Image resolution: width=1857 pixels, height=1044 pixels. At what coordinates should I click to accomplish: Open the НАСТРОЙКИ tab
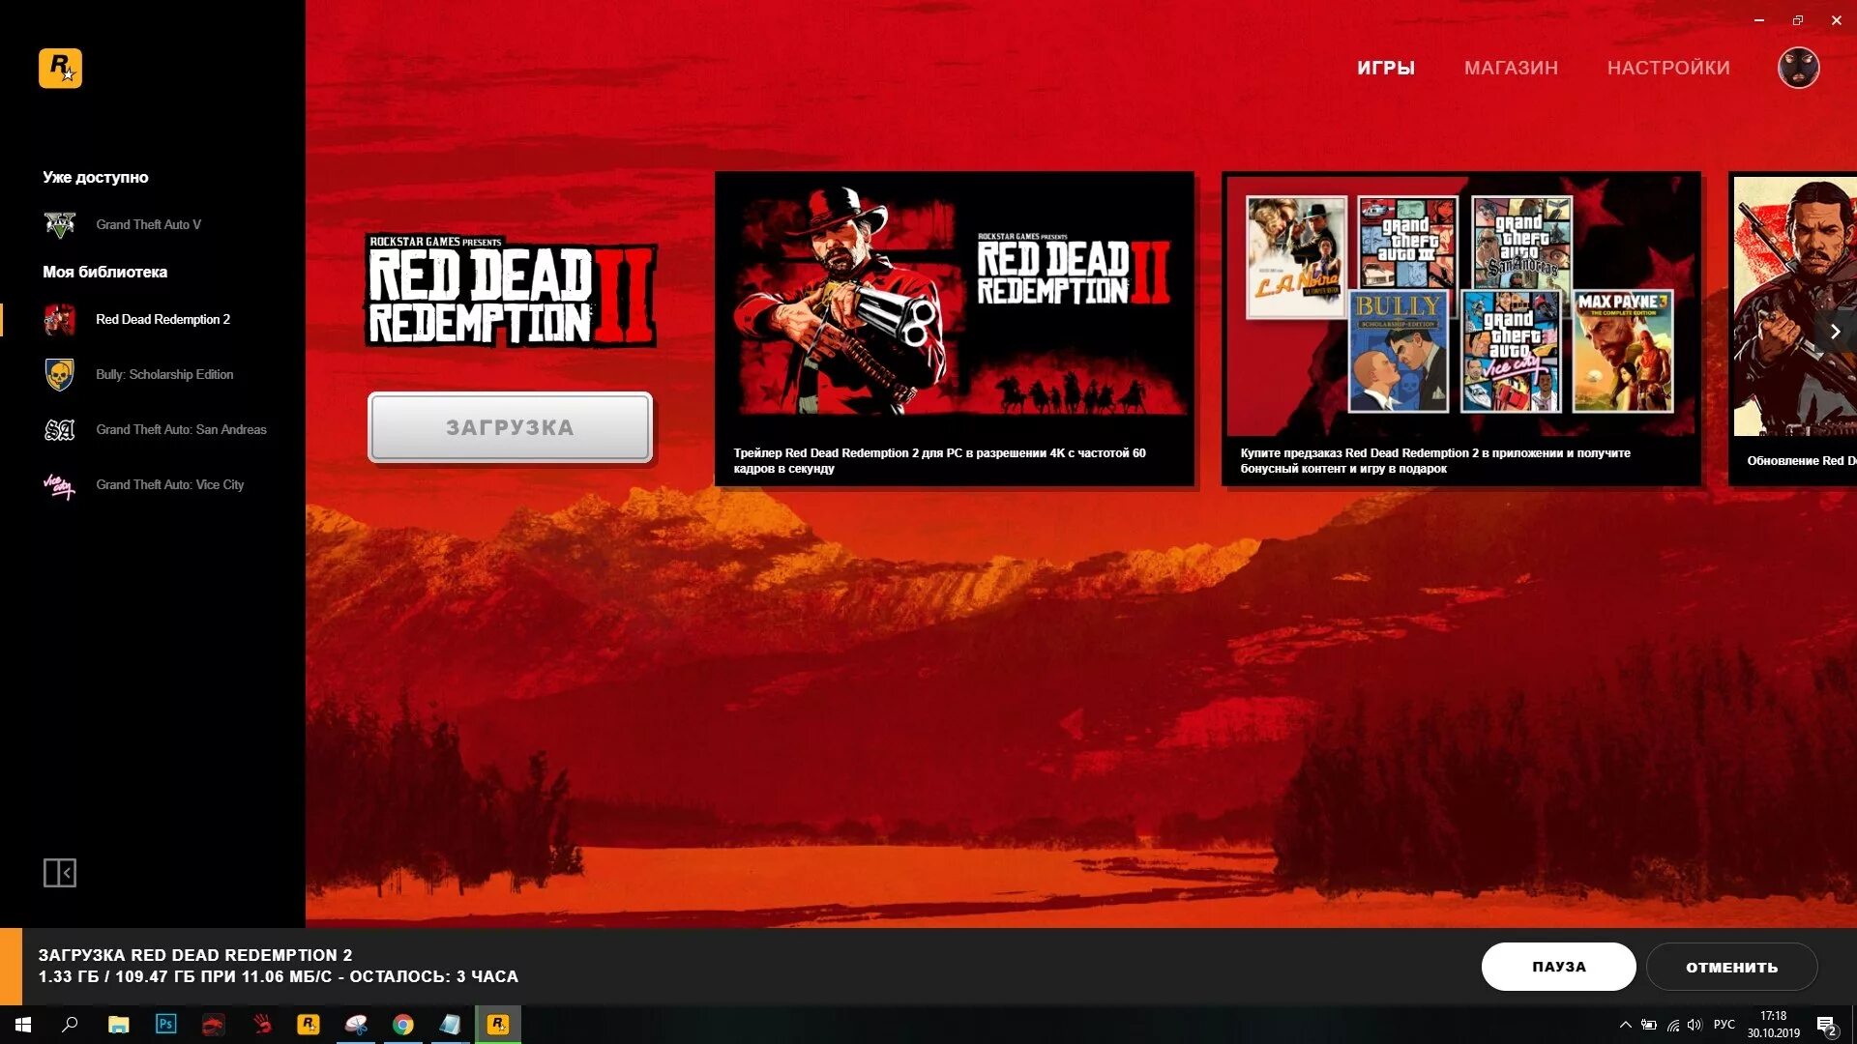(1668, 68)
